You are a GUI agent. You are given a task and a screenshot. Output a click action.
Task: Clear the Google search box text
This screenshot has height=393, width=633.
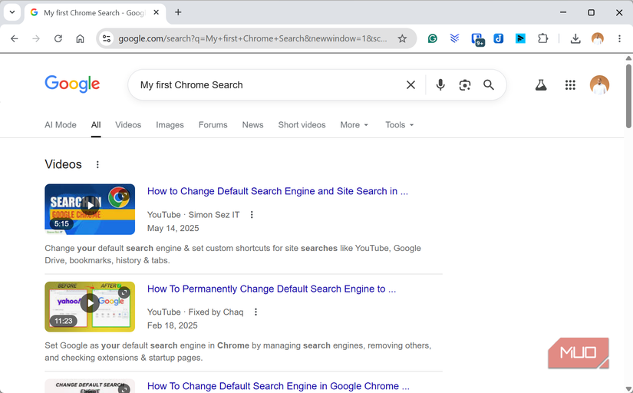click(x=410, y=85)
